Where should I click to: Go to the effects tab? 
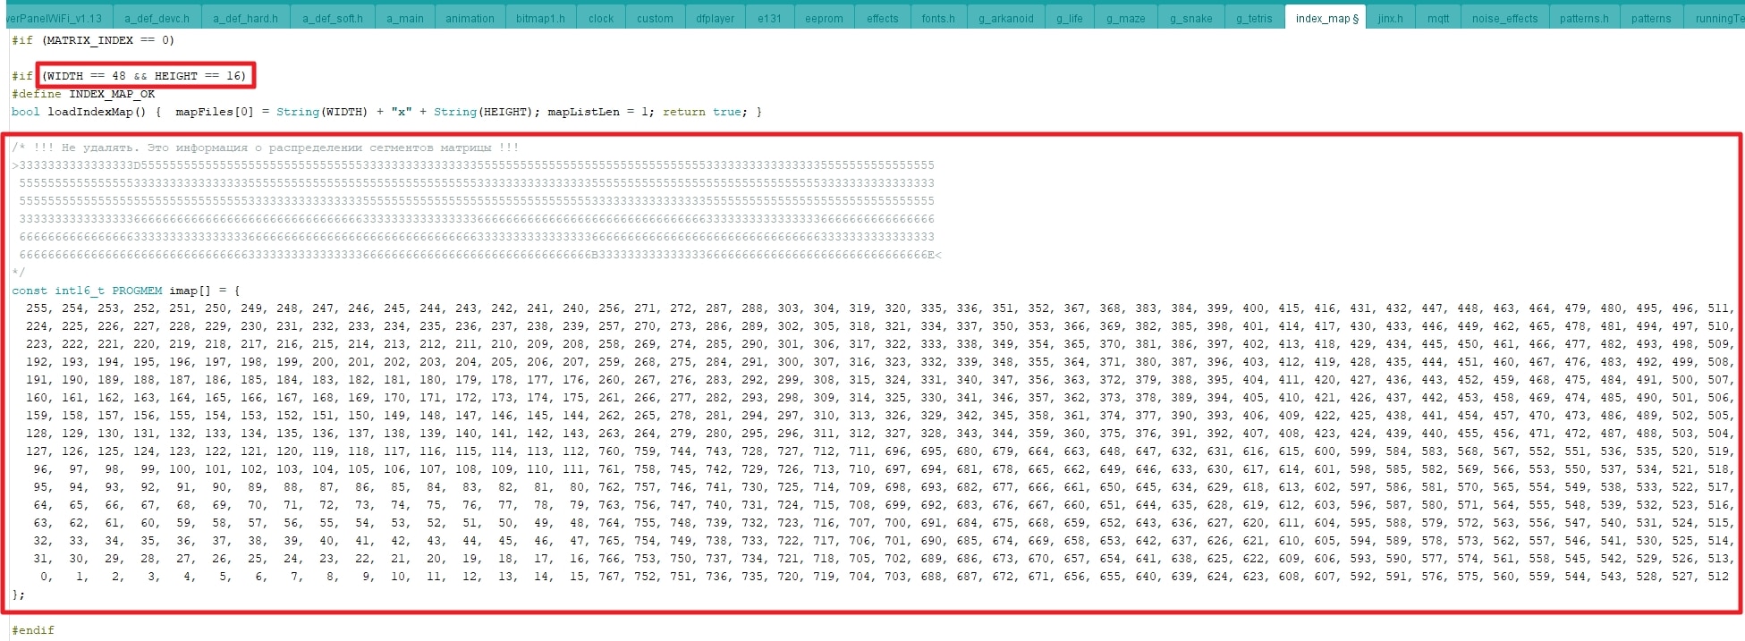tap(882, 18)
